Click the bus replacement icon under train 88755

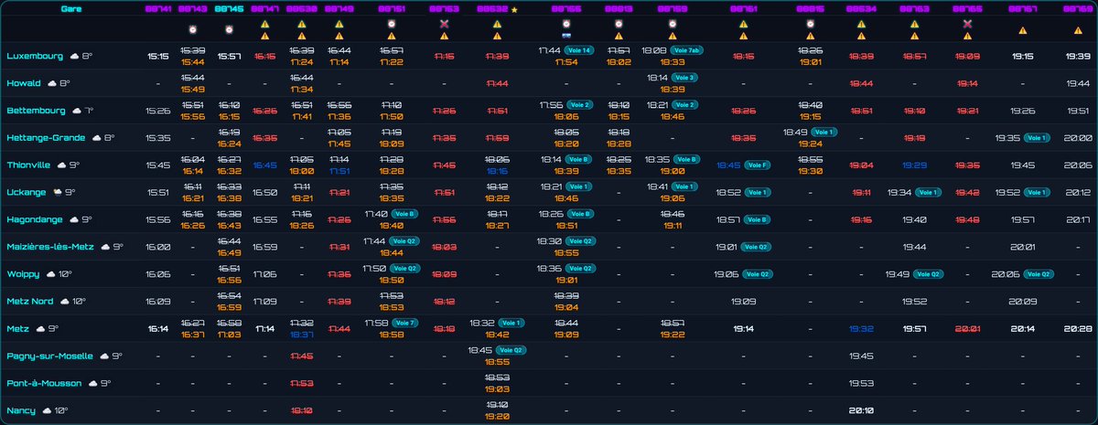[566, 37]
